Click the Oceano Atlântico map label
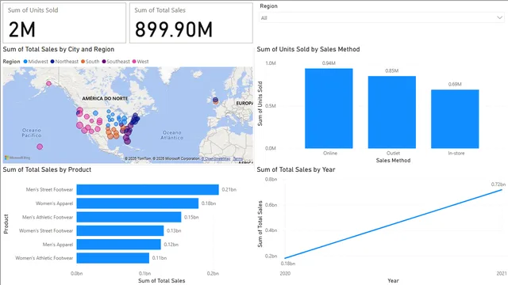The width and height of the screenshot is (508, 285). (x=172, y=135)
